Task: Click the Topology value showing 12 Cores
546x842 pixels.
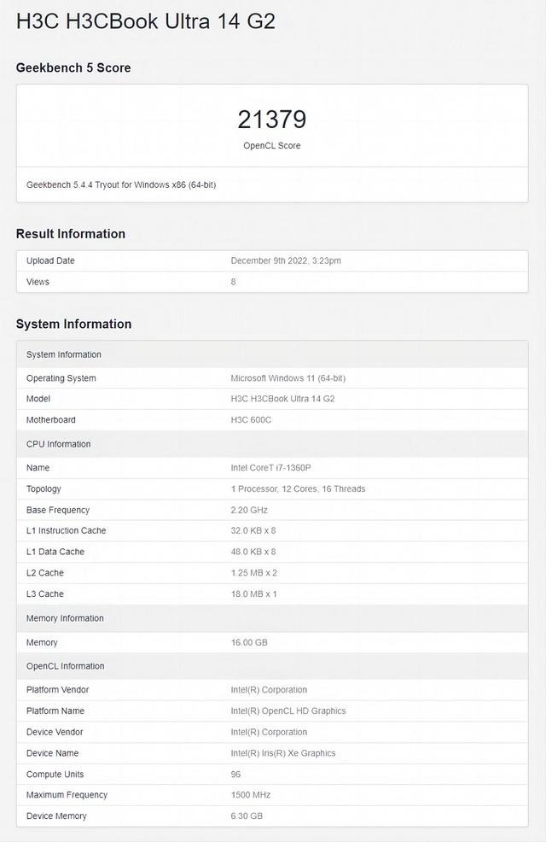Action: click(x=298, y=489)
